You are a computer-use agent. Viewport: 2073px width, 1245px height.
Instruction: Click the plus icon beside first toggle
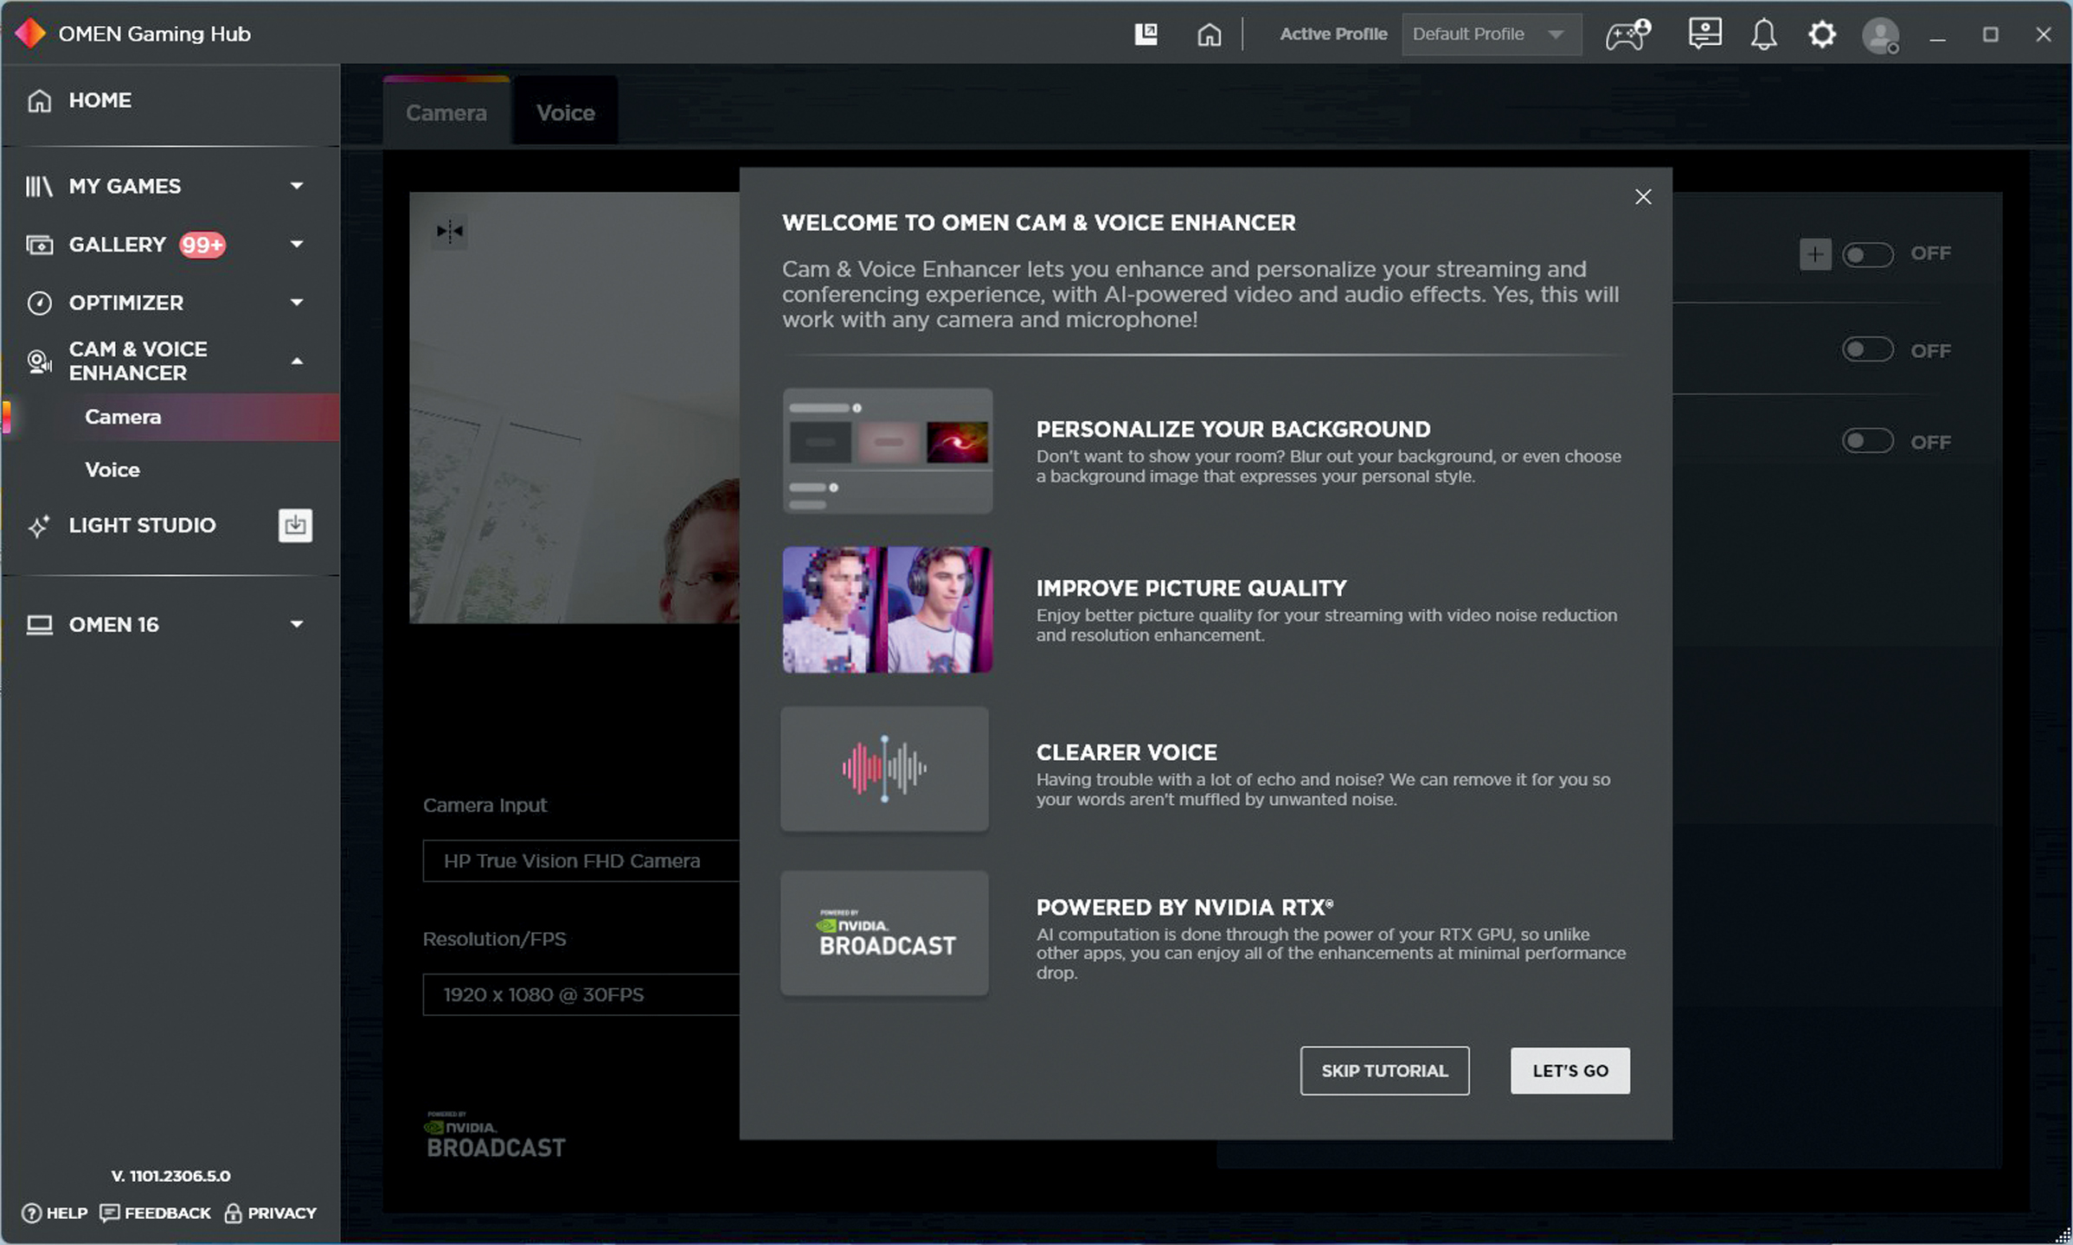coord(1814,254)
